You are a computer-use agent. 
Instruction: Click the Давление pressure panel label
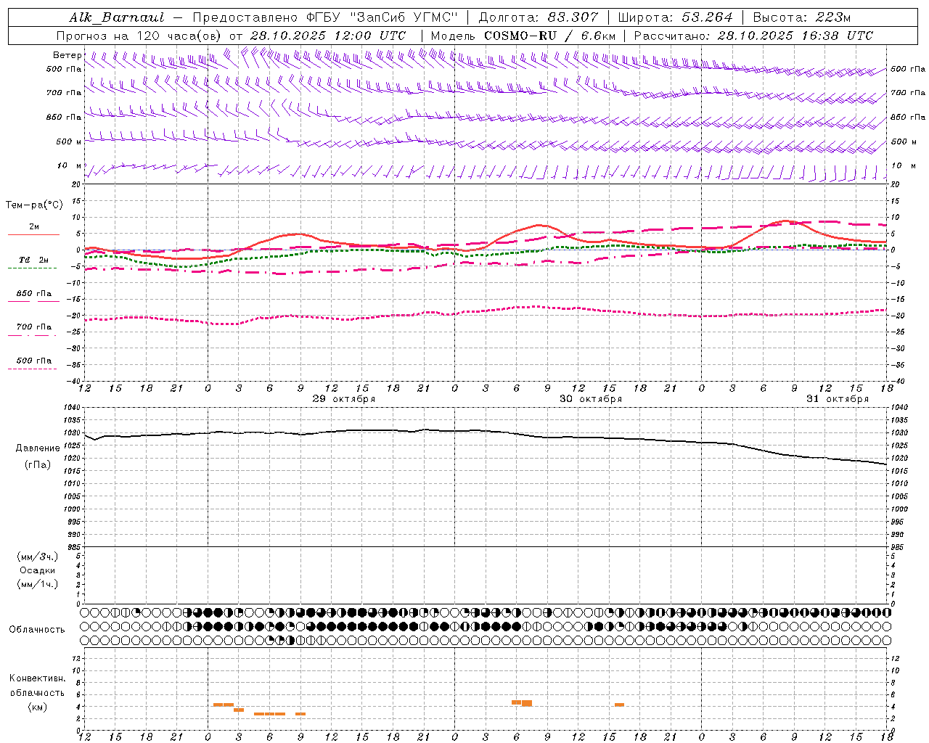(x=38, y=448)
